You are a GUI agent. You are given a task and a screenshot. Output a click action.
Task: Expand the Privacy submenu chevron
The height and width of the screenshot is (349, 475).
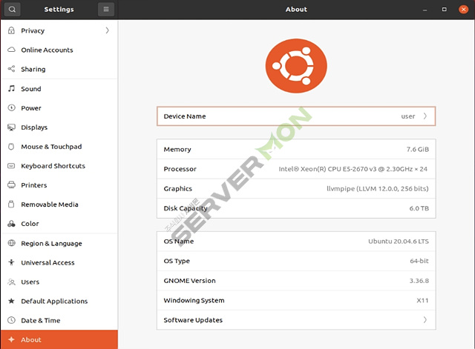tap(107, 30)
